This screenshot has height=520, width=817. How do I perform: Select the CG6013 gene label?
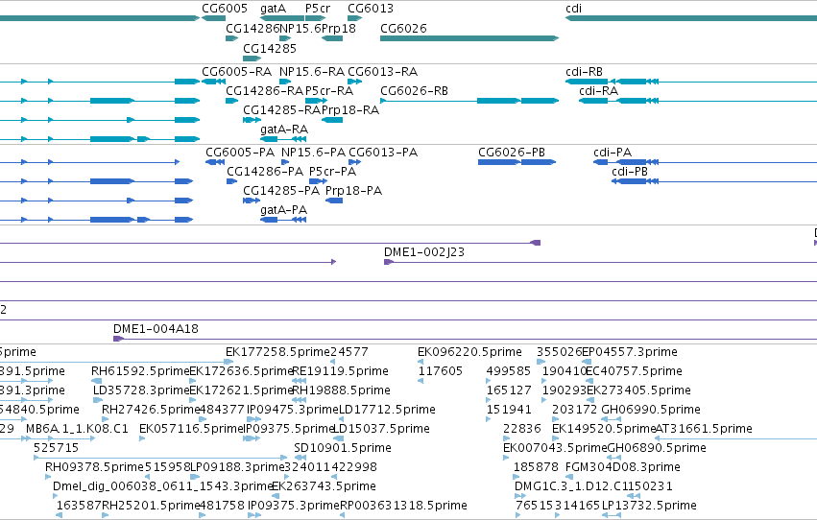(371, 9)
